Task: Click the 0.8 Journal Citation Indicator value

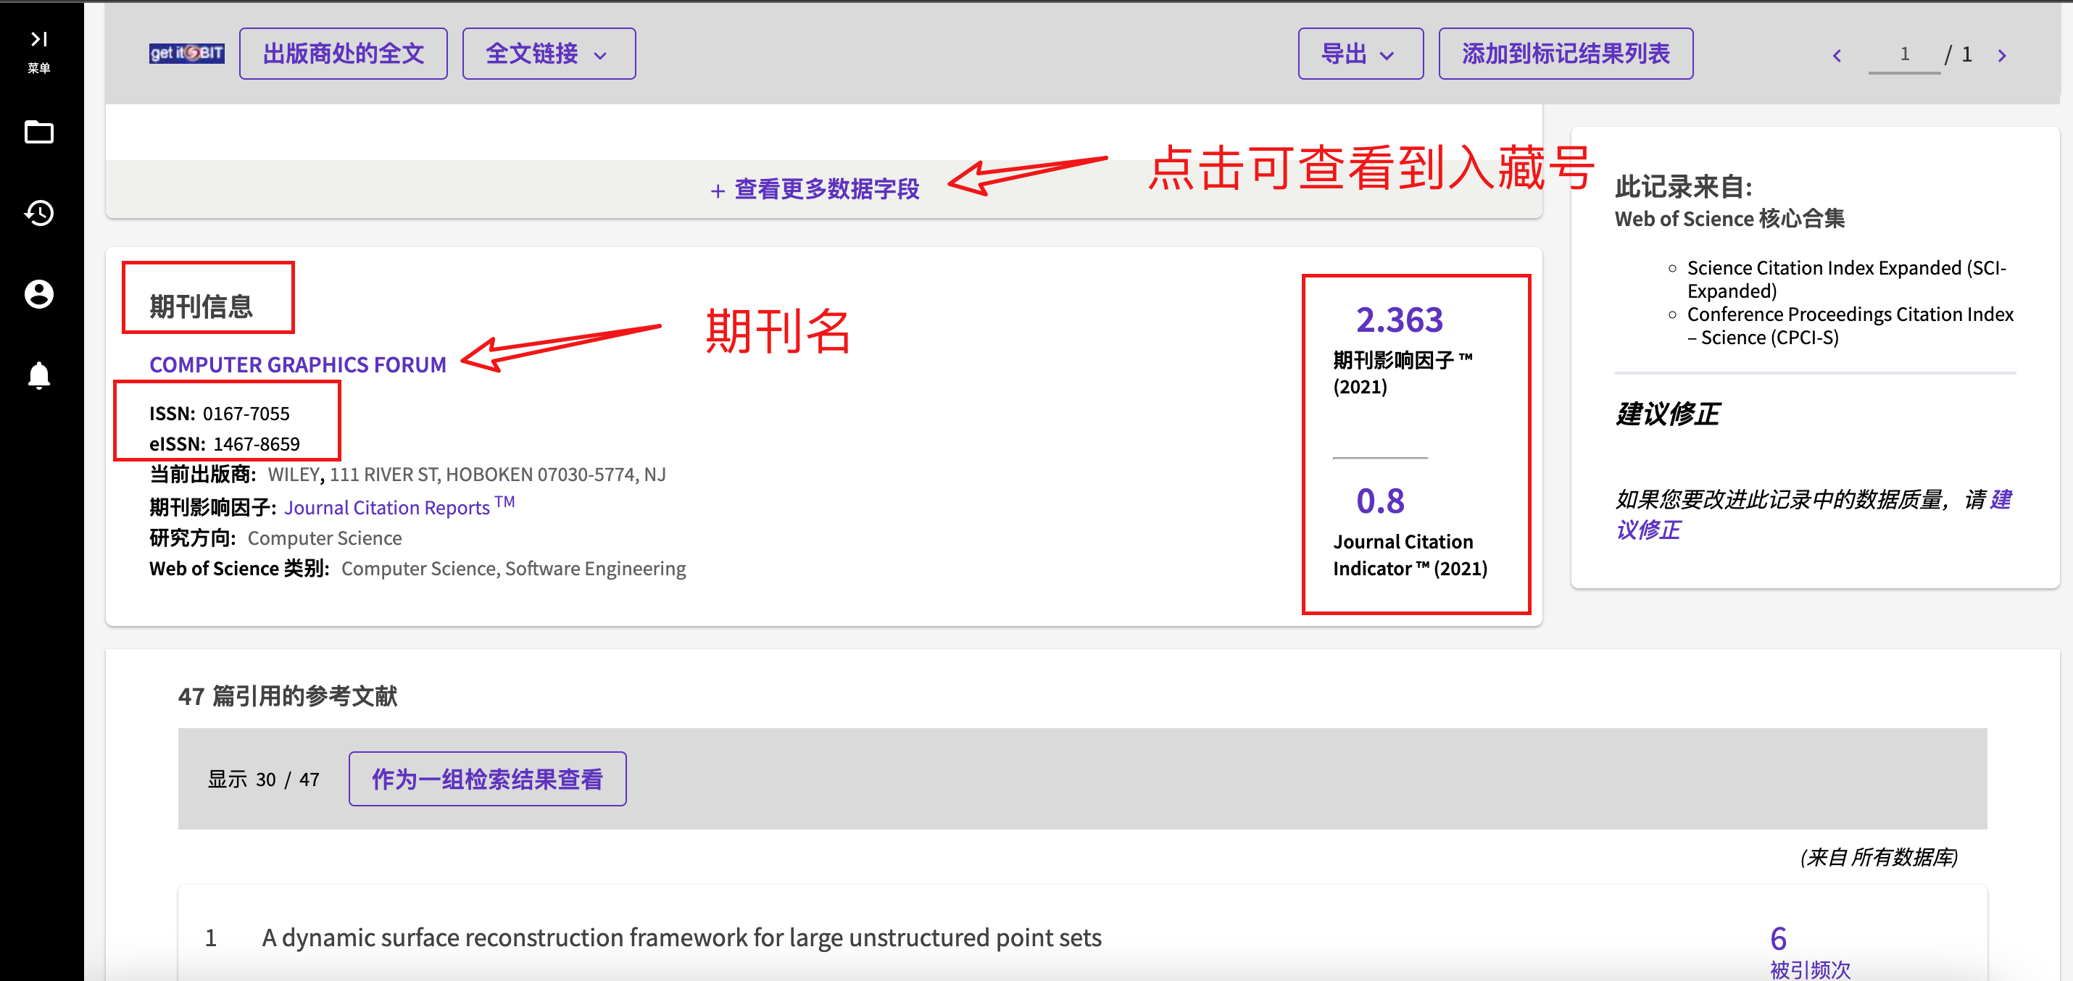Action: 1380,501
